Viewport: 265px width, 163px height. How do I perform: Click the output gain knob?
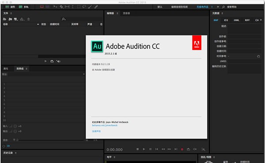coord(15,131)
